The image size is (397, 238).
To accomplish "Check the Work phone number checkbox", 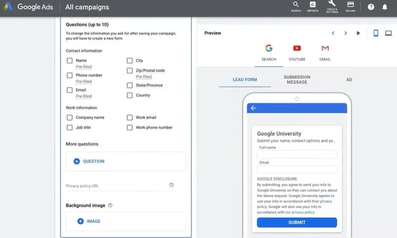I will (x=129, y=128).
